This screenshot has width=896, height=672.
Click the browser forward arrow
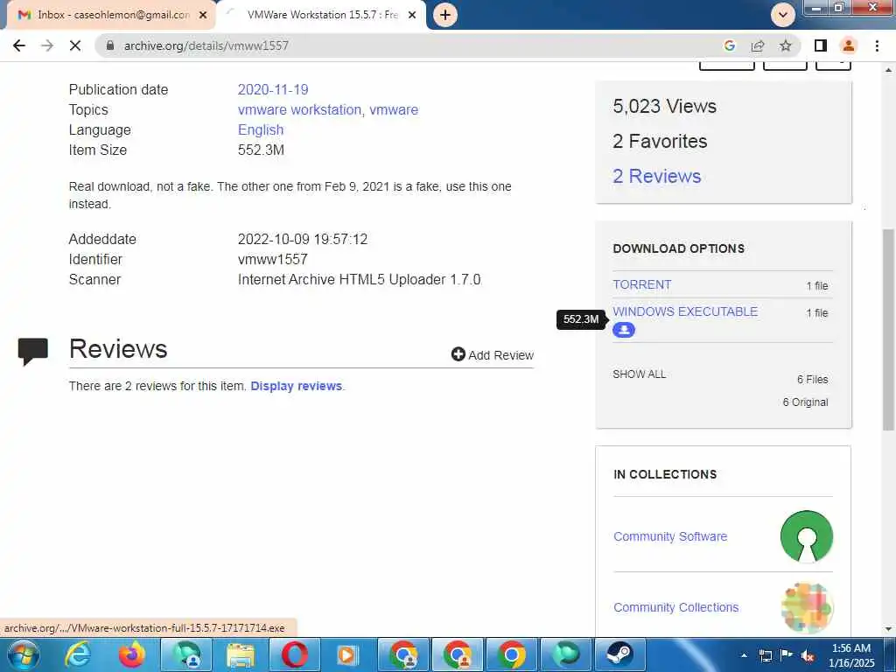coord(47,45)
